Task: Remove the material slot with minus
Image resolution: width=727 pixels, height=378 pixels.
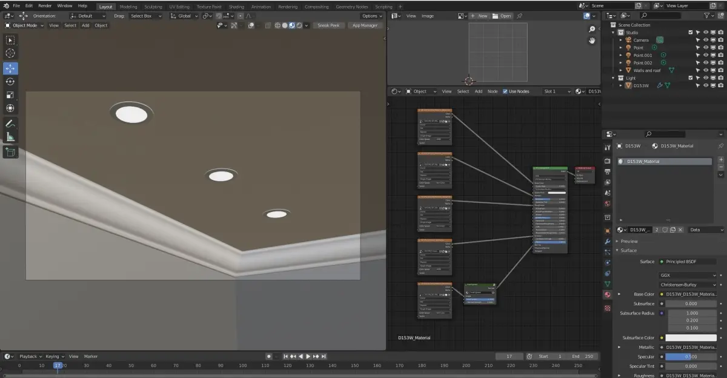Action: (x=721, y=167)
